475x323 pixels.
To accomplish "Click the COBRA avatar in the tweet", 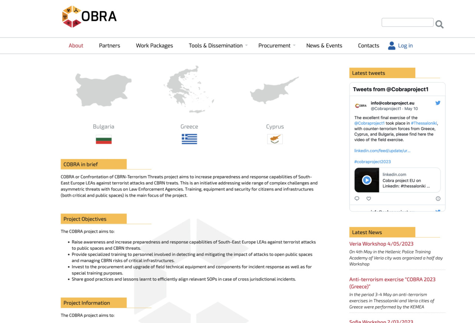I will pos(361,106).
